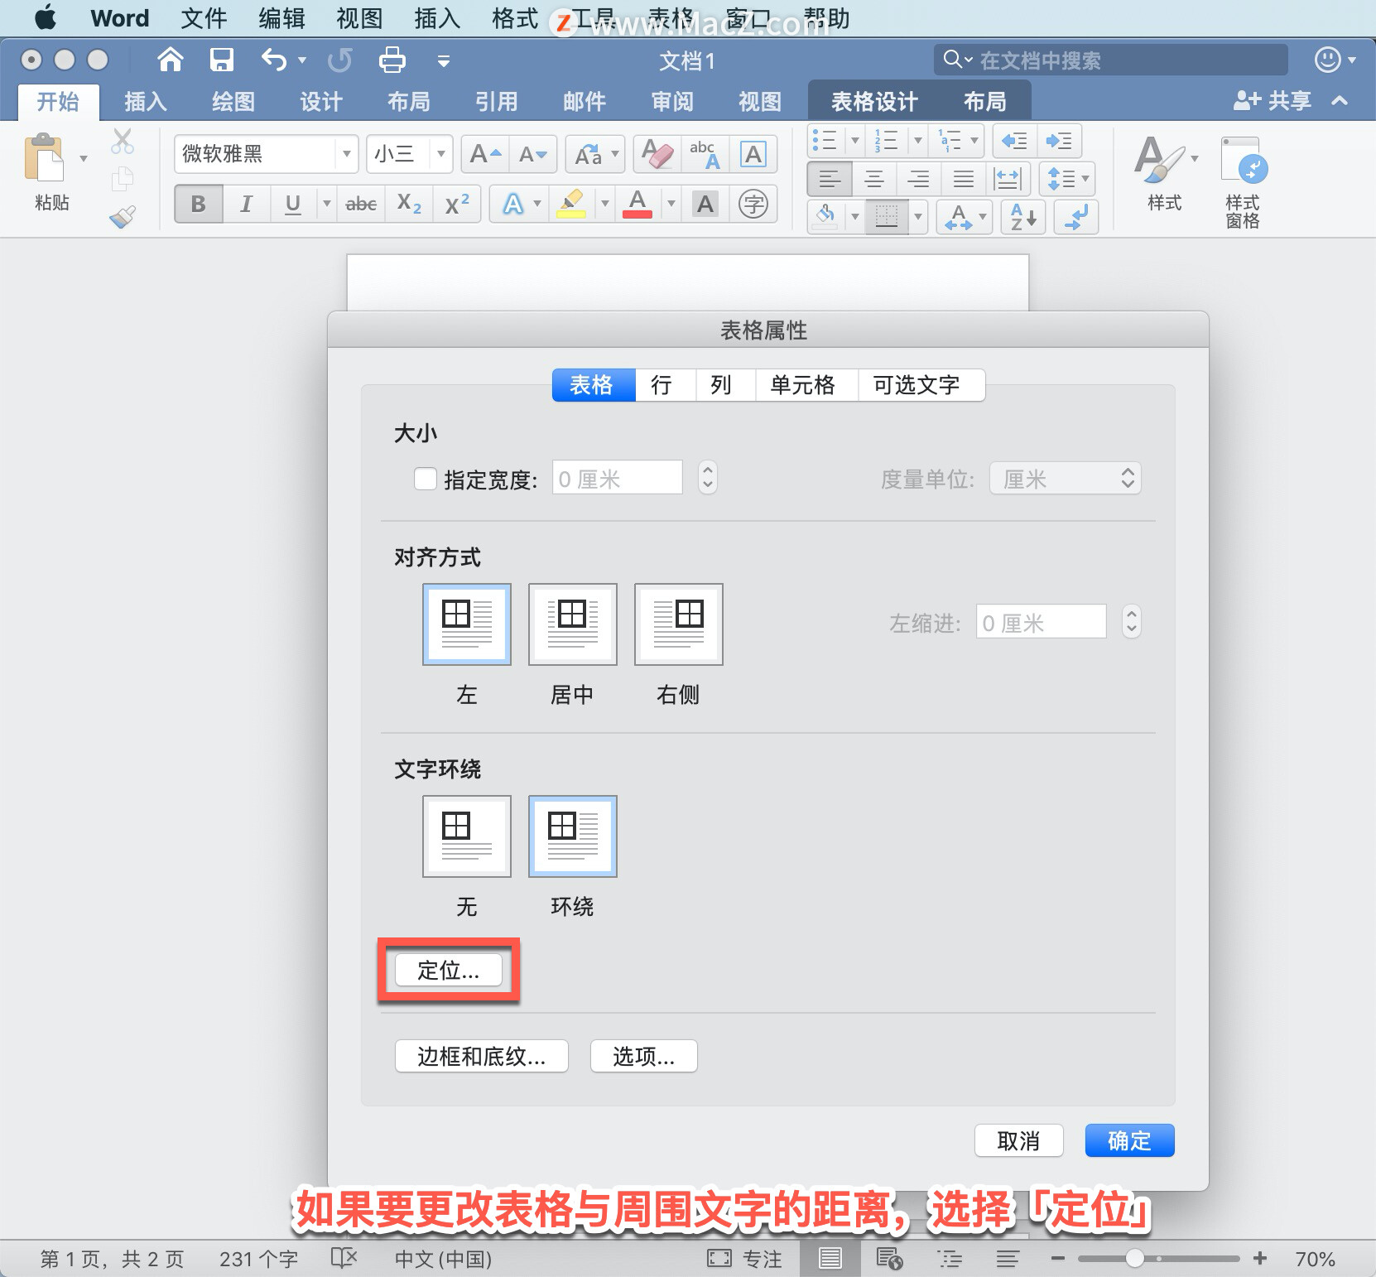Toggle Underline formatting
The height and width of the screenshot is (1277, 1376).
[292, 204]
